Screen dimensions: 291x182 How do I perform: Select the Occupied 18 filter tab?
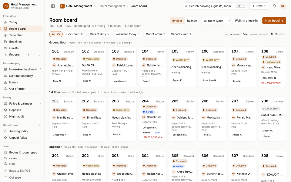tap(75, 34)
